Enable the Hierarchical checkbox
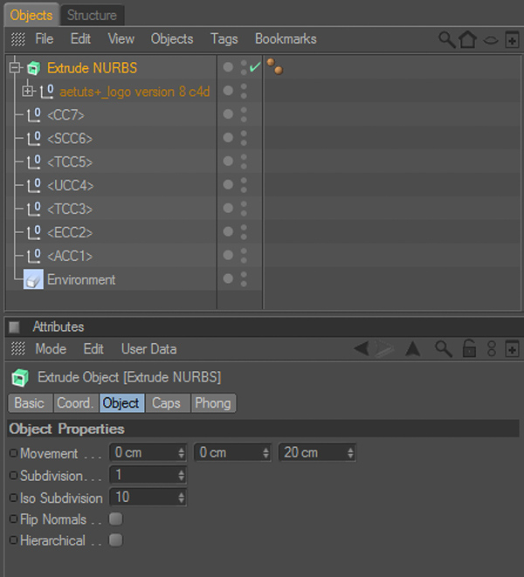 pos(115,540)
